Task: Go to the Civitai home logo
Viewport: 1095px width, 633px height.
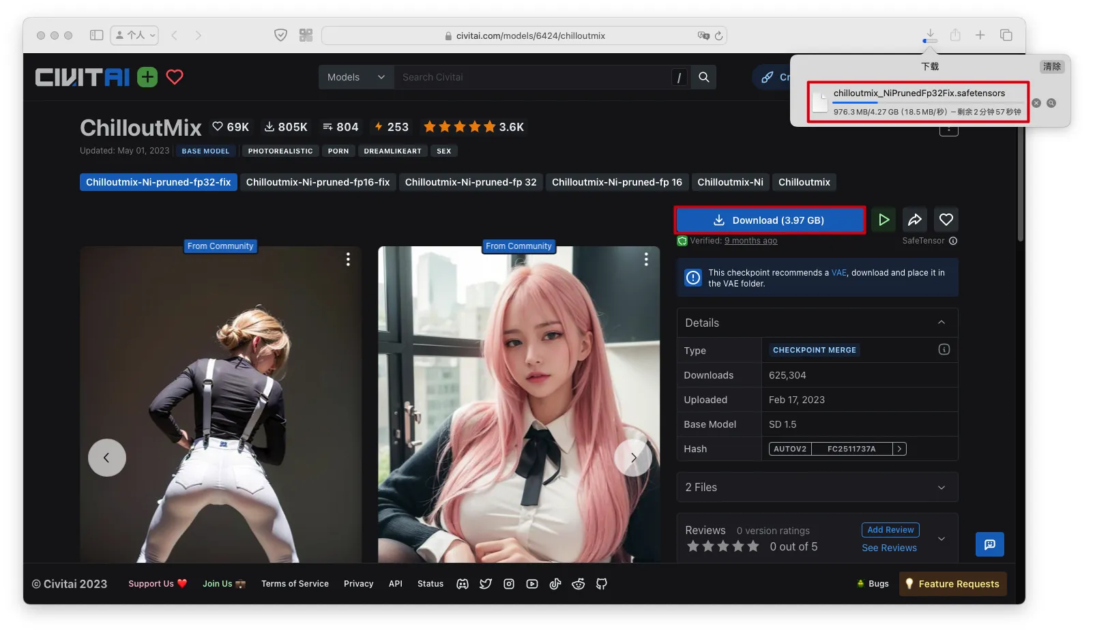Action: [83, 77]
